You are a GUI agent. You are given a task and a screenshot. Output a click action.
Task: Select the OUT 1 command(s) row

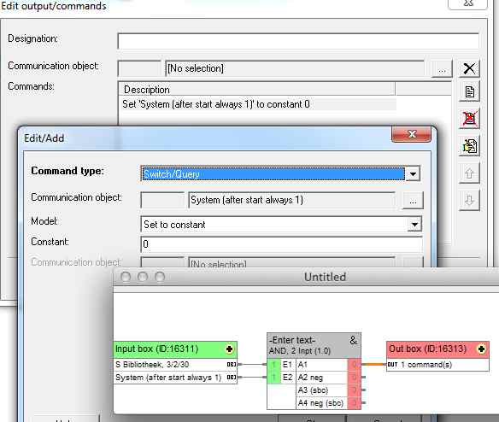437,365
